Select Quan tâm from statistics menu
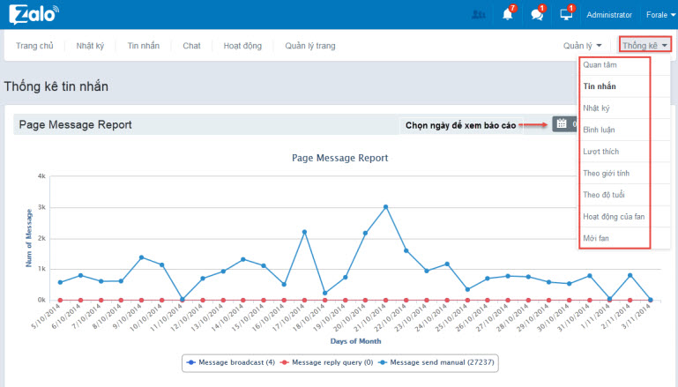 coord(600,64)
